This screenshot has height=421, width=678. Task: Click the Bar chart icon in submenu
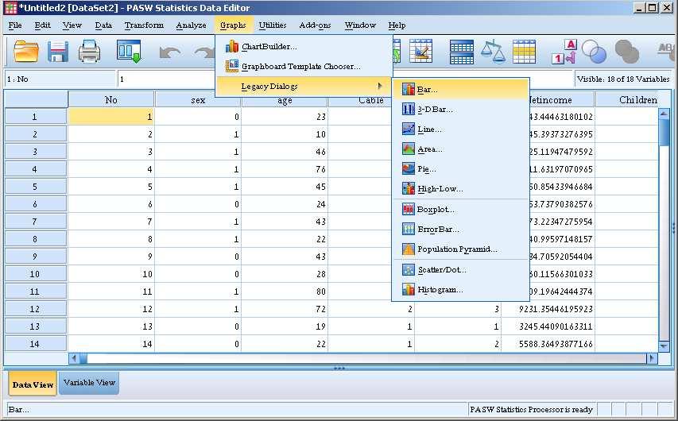409,89
